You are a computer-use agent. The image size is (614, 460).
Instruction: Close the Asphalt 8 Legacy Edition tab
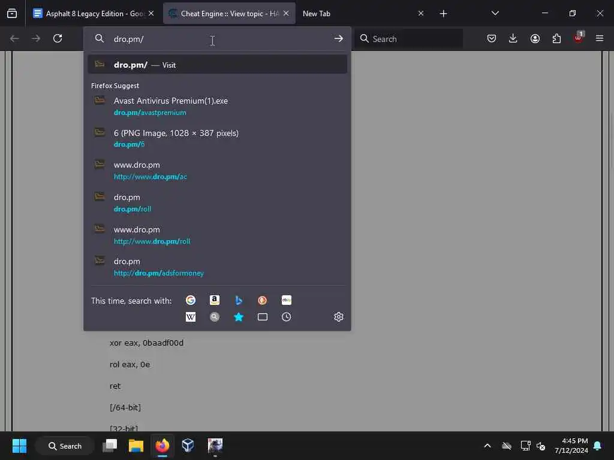pyautogui.click(x=151, y=13)
